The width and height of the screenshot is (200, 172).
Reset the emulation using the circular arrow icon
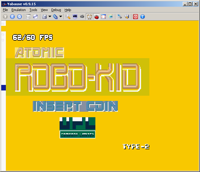(19, 17)
